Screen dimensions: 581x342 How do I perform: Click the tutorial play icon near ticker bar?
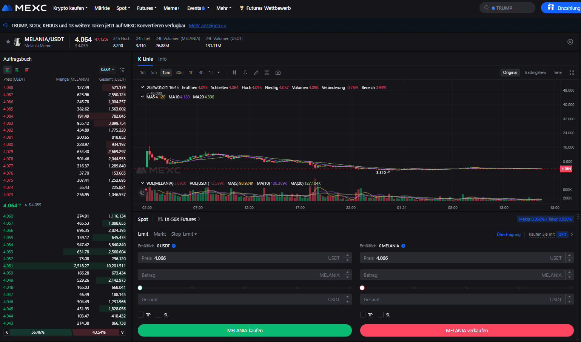tap(570, 42)
